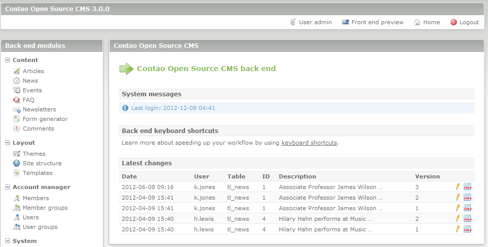
Task: Open Front end preview
Action: point(377,22)
